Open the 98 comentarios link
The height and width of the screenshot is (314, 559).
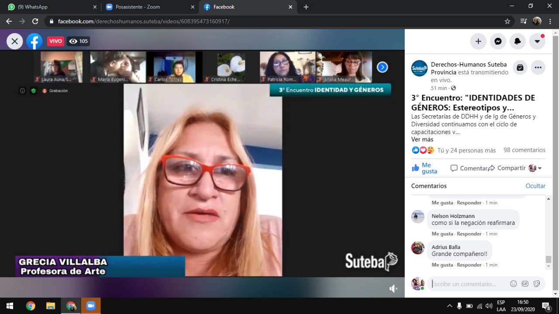click(524, 150)
